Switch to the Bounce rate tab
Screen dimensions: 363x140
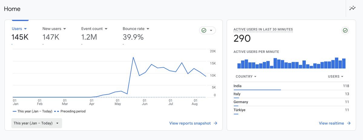click(x=133, y=29)
